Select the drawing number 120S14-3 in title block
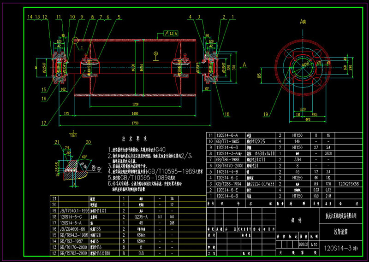This screenshot has height=262, width=369. pyautogui.click(x=340, y=248)
